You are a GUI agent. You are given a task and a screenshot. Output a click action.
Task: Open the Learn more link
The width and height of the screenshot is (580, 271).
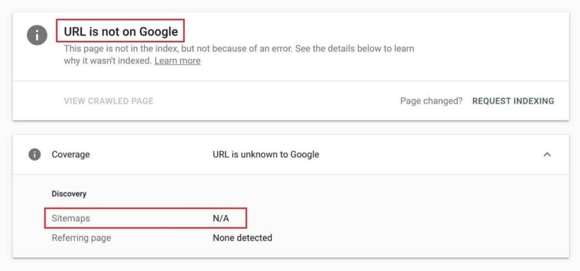coord(177,61)
